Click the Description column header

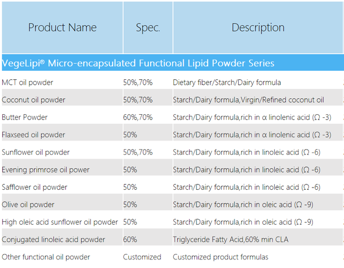258,27
